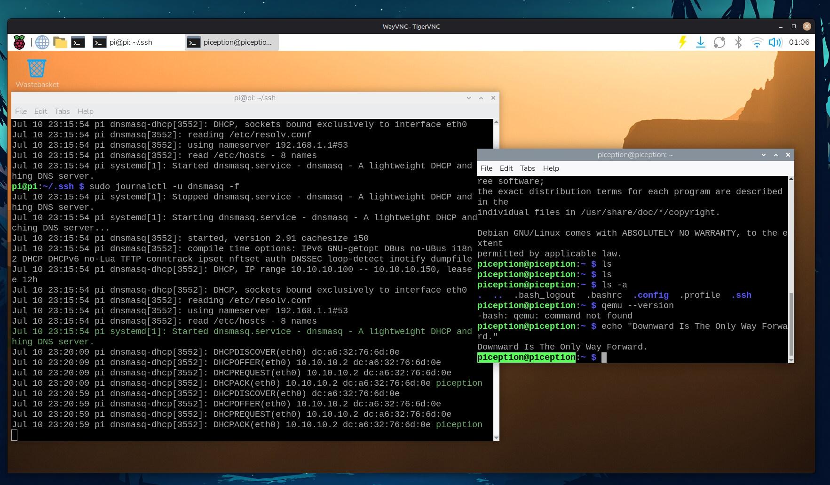Click the '.ssh' directory name in the ls output
This screenshot has width=830, height=485.
741,295
